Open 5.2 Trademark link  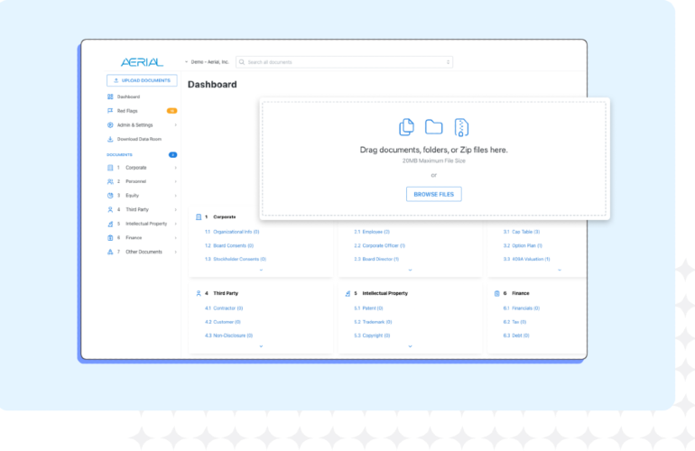(x=373, y=322)
